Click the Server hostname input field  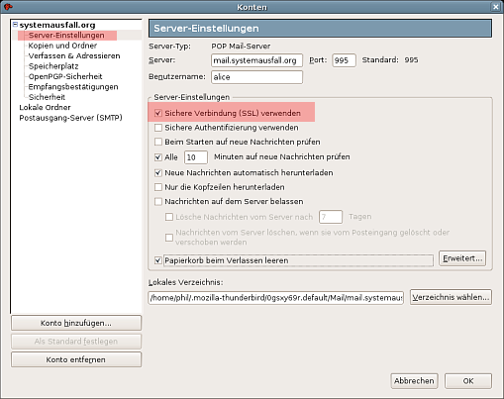[x=256, y=60]
